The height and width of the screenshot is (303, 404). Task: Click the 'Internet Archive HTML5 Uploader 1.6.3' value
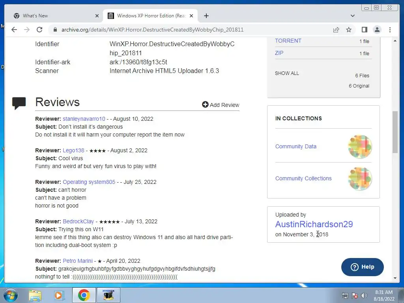[164, 71]
